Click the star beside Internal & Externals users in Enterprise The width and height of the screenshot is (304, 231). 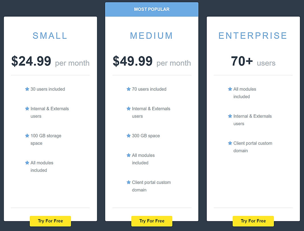(230, 116)
